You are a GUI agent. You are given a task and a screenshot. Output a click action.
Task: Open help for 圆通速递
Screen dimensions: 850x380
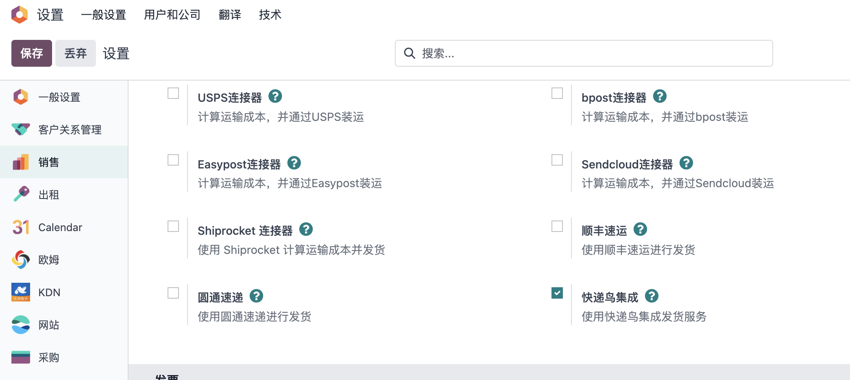coord(256,296)
